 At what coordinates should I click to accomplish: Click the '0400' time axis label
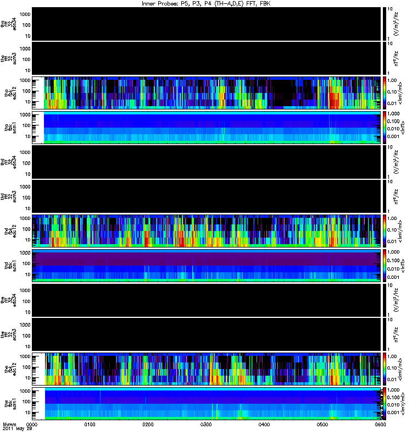[x=264, y=425]
